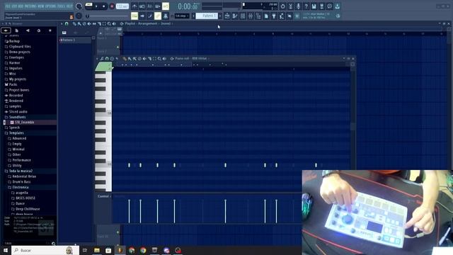Viewport: 453px width, 255px height.
Task: Click the help question mark icon
Action: (306, 6)
